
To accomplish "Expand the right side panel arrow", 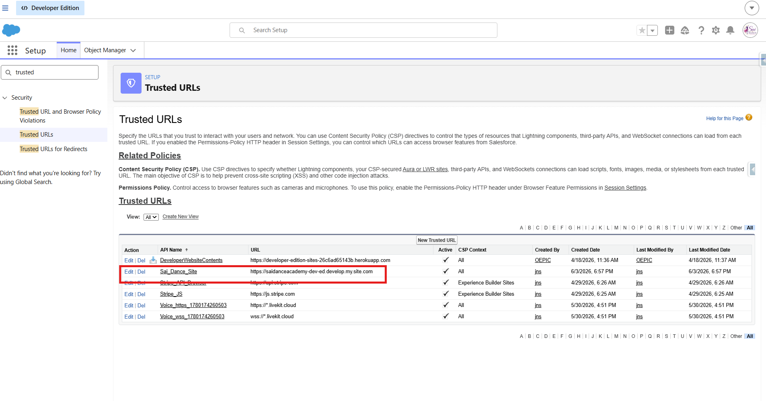I will [x=752, y=170].
